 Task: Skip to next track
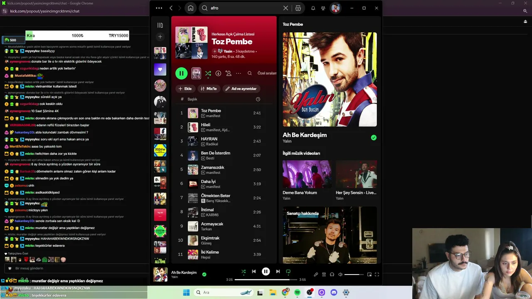278,272
